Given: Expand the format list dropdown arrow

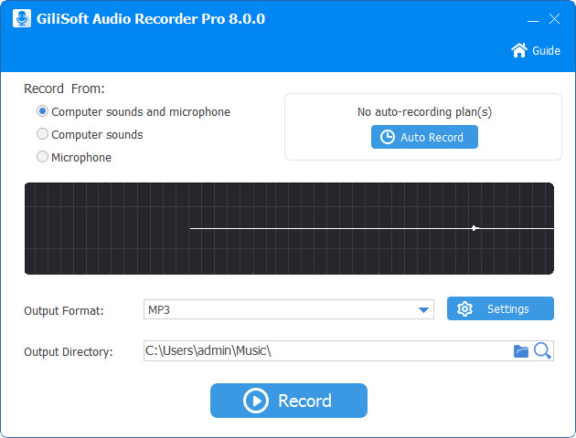Looking at the screenshot, I should (423, 310).
